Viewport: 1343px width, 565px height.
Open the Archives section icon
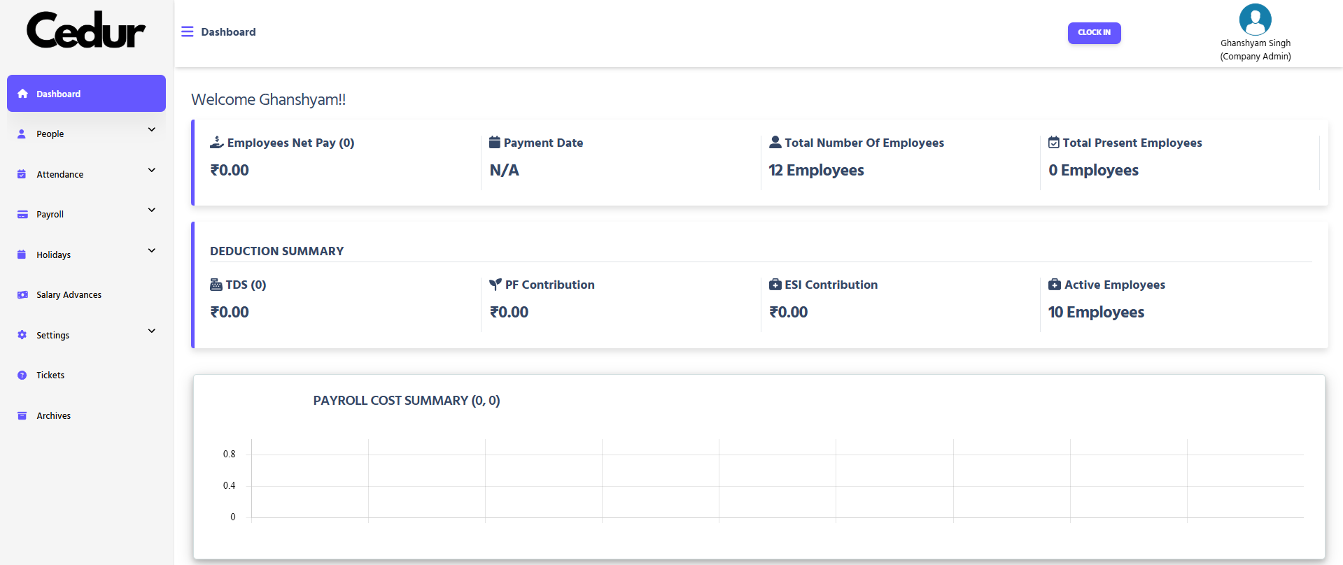[x=22, y=415]
